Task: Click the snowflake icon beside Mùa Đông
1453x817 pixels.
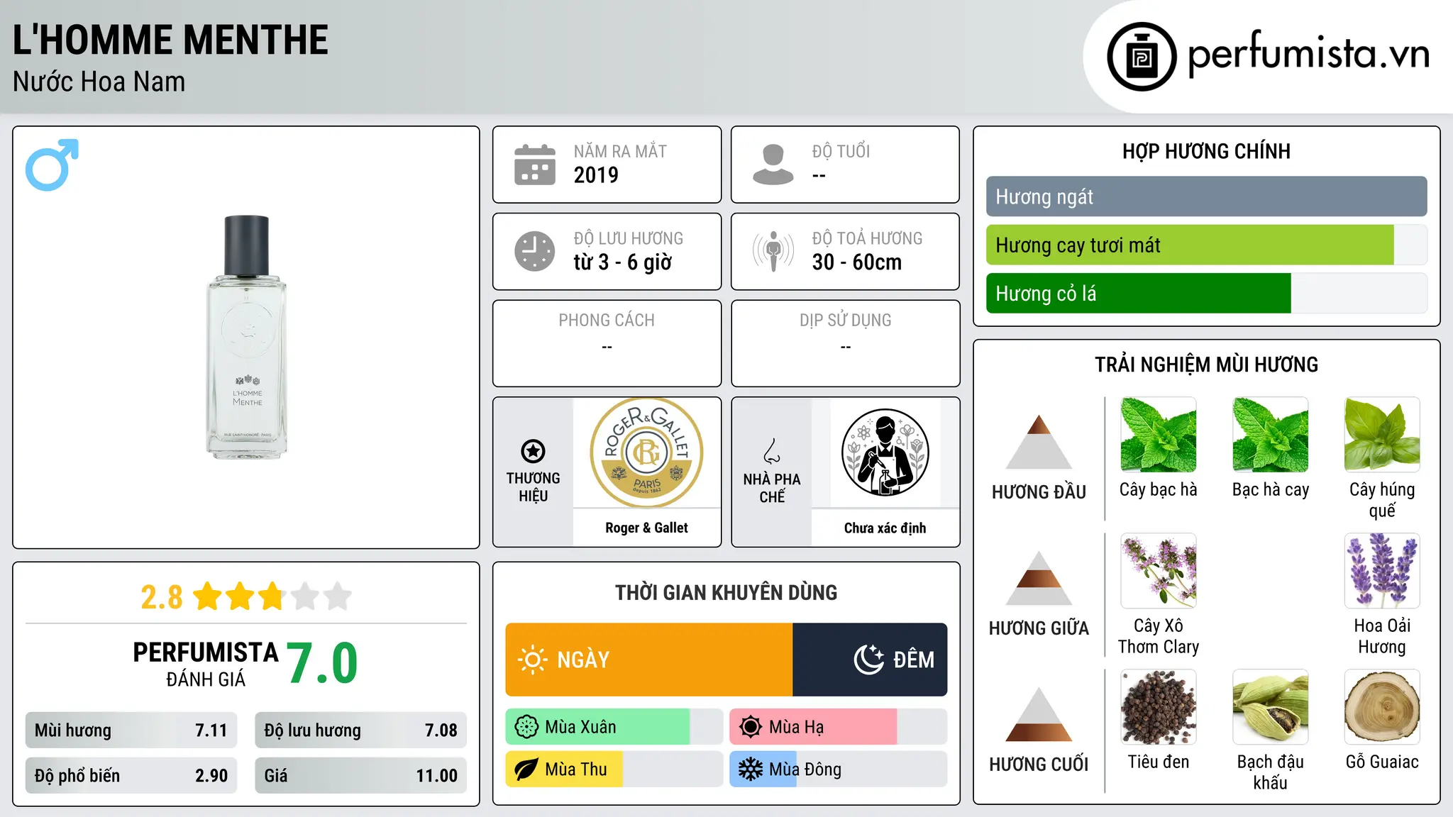Action: [751, 769]
